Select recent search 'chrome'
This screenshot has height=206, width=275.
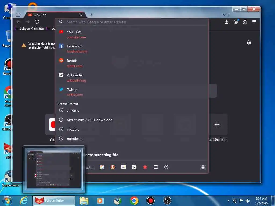click(132, 110)
